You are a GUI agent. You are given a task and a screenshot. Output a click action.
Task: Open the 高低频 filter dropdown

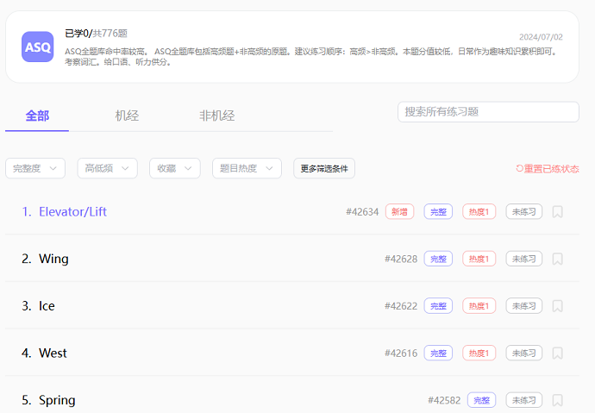click(x=108, y=168)
